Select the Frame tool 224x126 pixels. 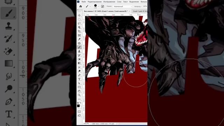click(x=79, y=35)
